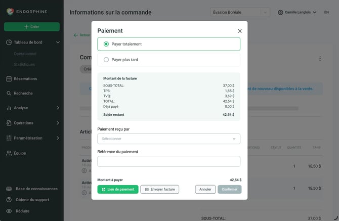Close the Paiement dialog with X
The width and height of the screenshot is (339, 221).
[x=239, y=31]
